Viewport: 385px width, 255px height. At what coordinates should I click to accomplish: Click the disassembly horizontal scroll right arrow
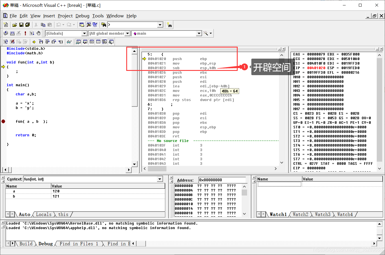pyautogui.click(x=276, y=168)
